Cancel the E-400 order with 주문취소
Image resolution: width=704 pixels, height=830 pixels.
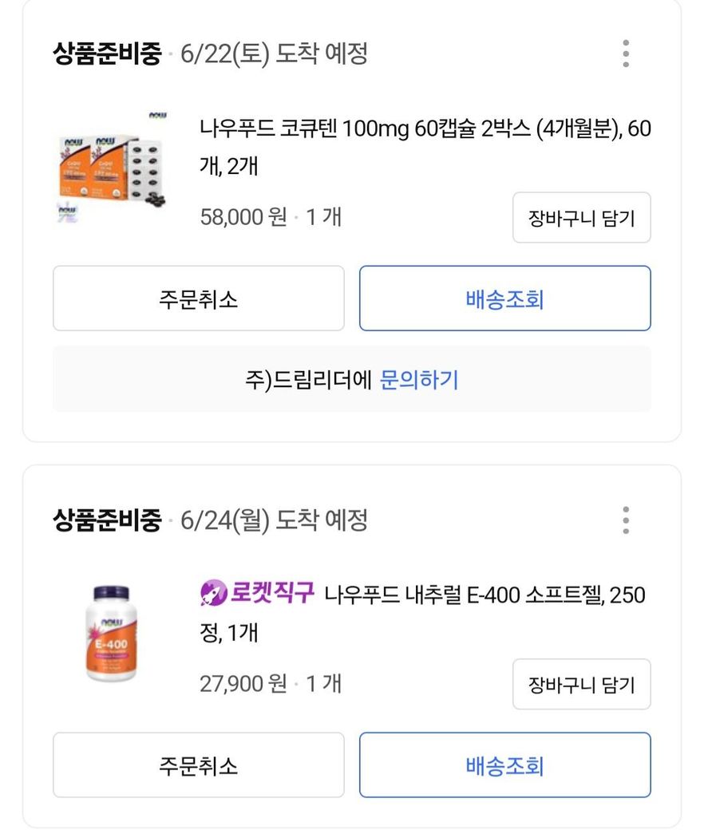pos(198,765)
